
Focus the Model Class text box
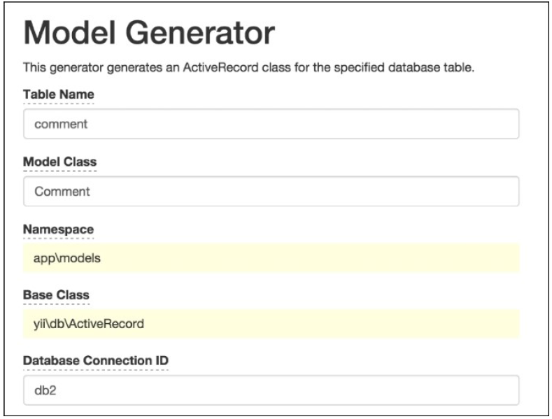(x=271, y=190)
